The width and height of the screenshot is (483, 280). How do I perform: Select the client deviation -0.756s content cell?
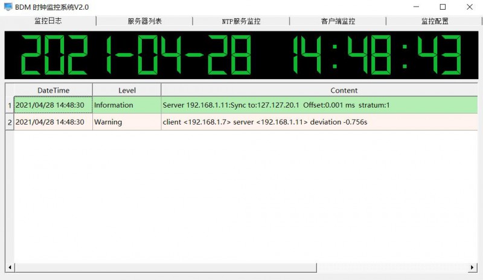point(319,122)
